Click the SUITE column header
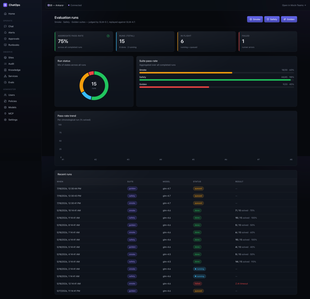Image resolution: width=310 pixels, height=299 pixels. [130, 181]
